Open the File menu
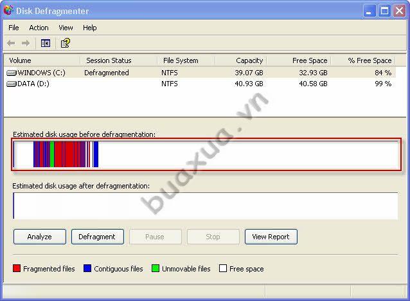This screenshot has height=301, width=410. click(13, 28)
